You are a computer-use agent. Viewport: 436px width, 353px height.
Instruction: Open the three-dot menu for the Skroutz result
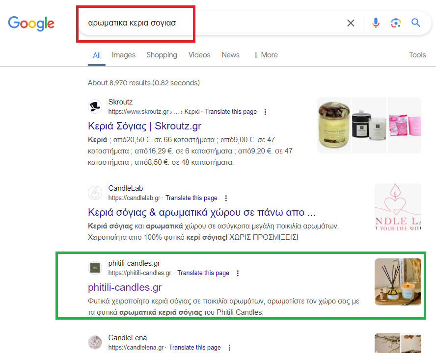point(266,112)
